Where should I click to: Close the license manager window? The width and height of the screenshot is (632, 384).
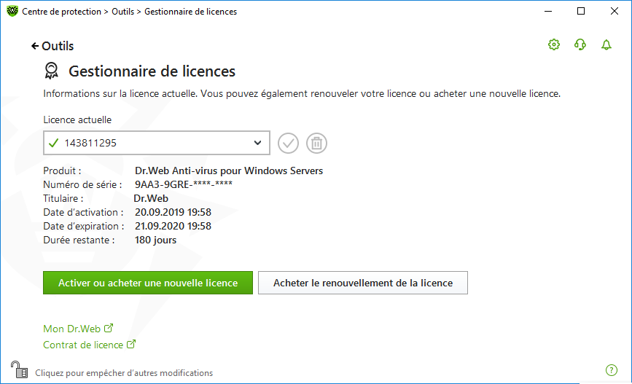(x=615, y=11)
